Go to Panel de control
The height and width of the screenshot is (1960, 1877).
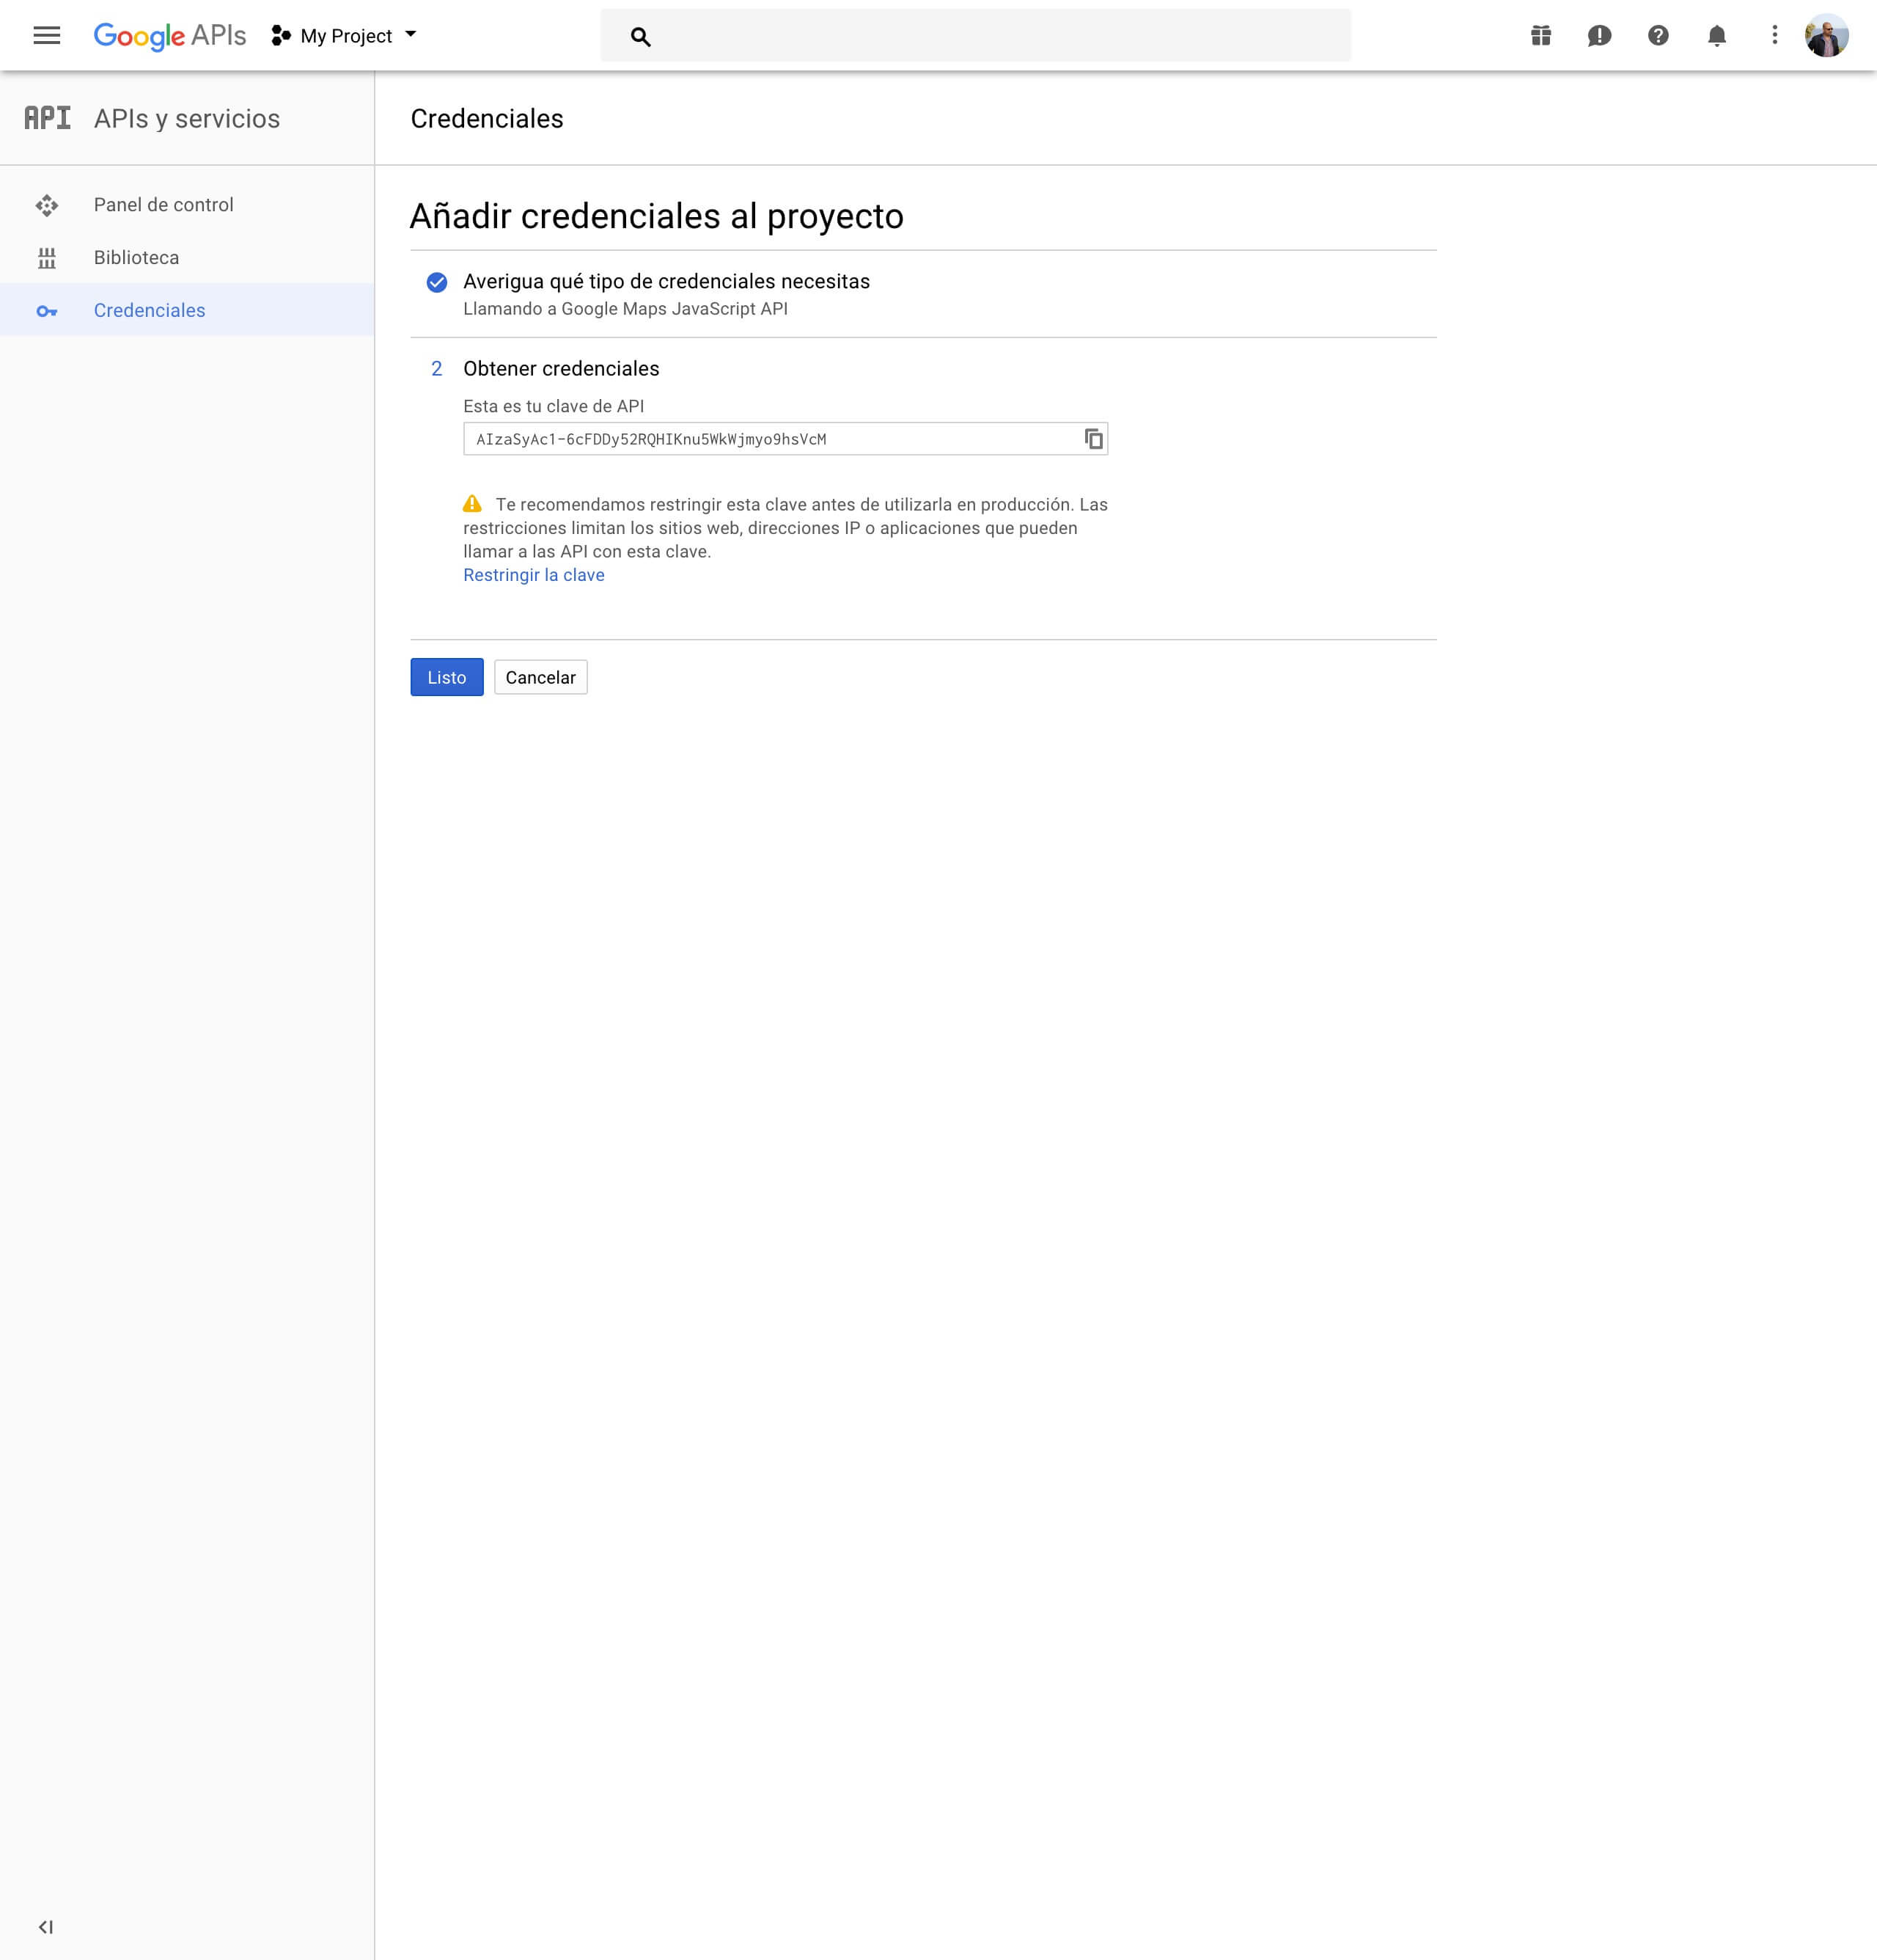[163, 205]
